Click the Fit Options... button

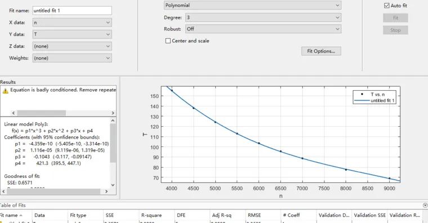click(x=321, y=51)
